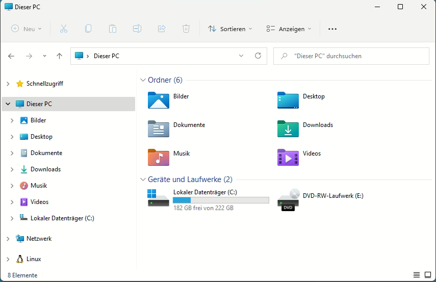This screenshot has height=282, width=436.
Task: Collapse the Ordner (6) group
Action: 143,80
